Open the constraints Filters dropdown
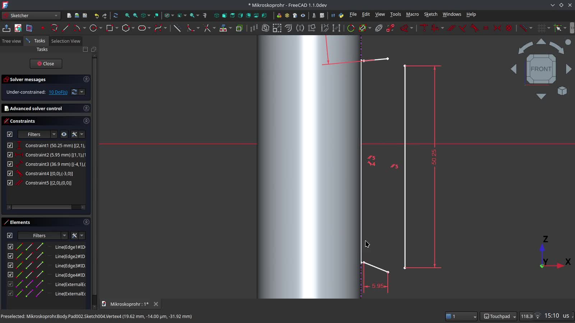Viewport: 575px width, 323px height. pos(54,134)
